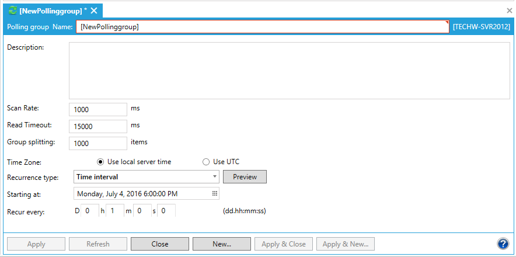Open the calendar picker in Starting at field
This screenshot has width=516, height=257.
click(x=214, y=193)
